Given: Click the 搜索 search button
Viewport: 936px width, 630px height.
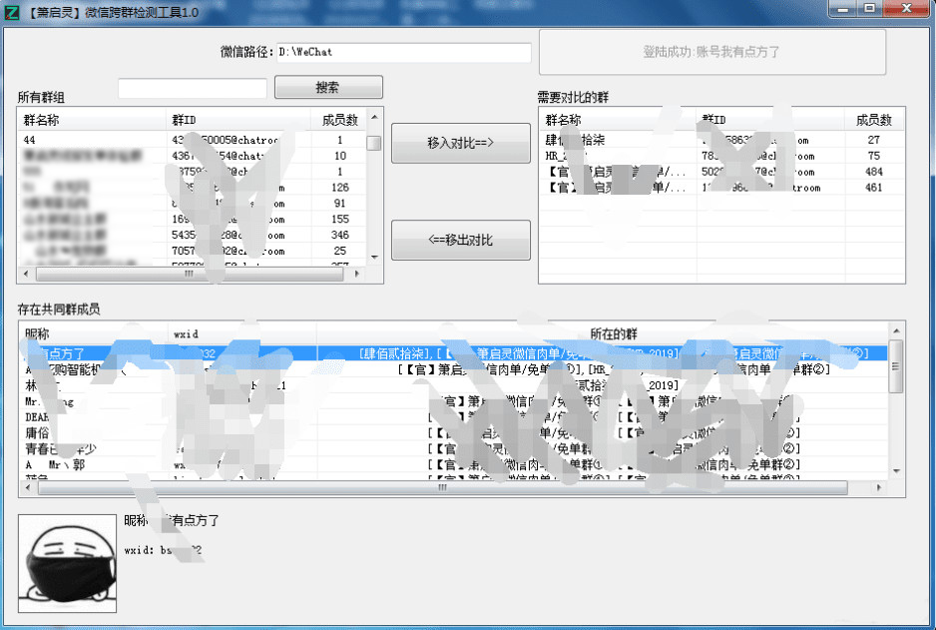Looking at the screenshot, I should [x=328, y=88].
